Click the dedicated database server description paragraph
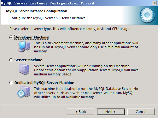 click(x=86, y=93)
